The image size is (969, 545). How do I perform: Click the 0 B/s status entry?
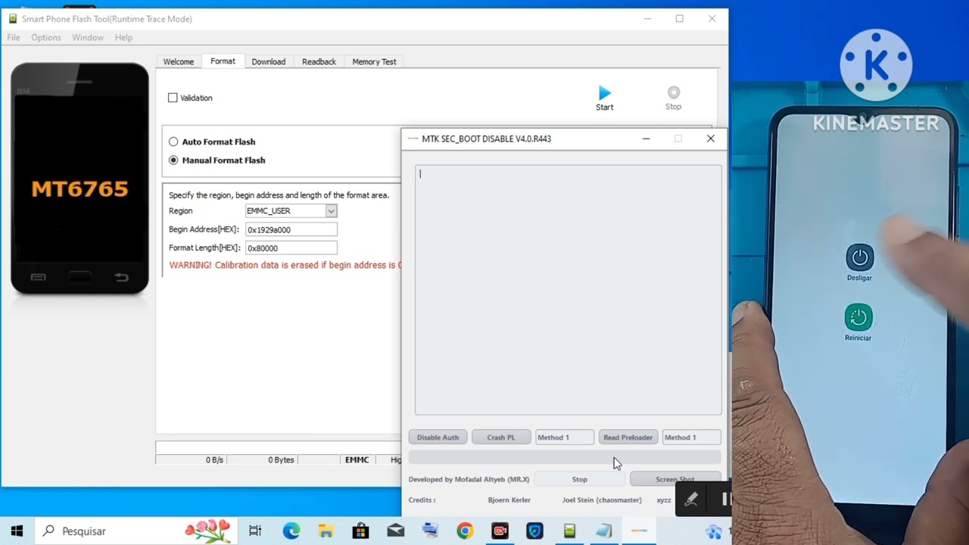click(214, 459)
